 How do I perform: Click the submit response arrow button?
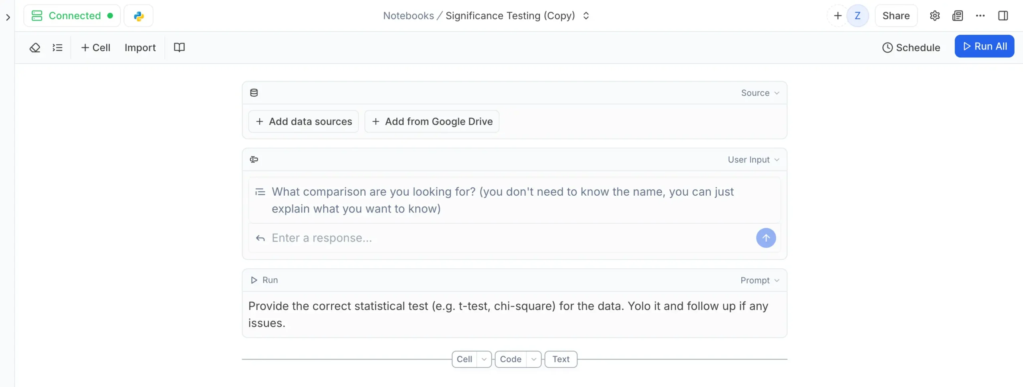(x=765, y=238)
